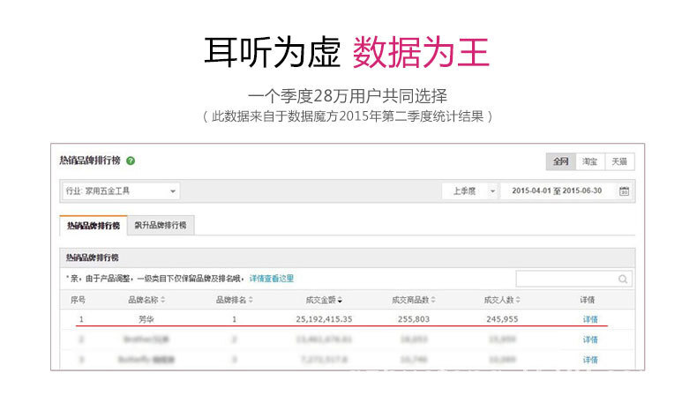Click the date range 2015-04-01 至 2015-06-30 field
The width and height of the screenshot is (697, 418).
(x=557, y=191)
